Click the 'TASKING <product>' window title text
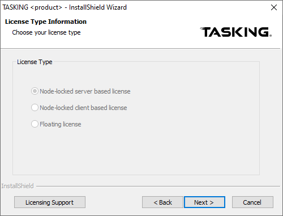 [x=32, y=7]
